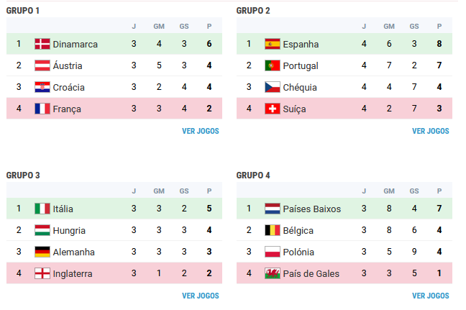Click the GRUPO 4 heading

(253, 175)
